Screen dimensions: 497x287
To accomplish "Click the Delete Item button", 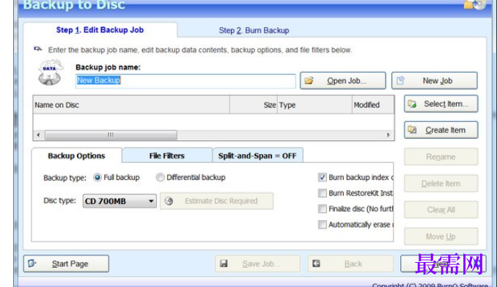I will [x=441, y=184].
